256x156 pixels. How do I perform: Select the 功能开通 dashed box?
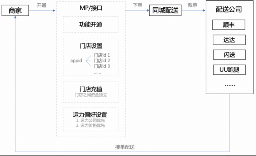coord(91,25)
